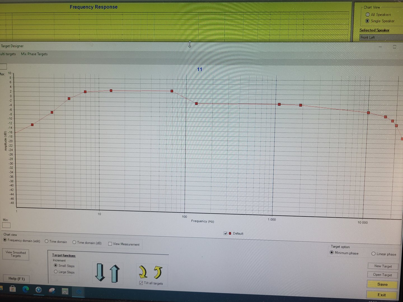Select the +2 dB curve point just after 10 Hz
This screenshot has height=302, width=403.
click(x=111, y=91)
